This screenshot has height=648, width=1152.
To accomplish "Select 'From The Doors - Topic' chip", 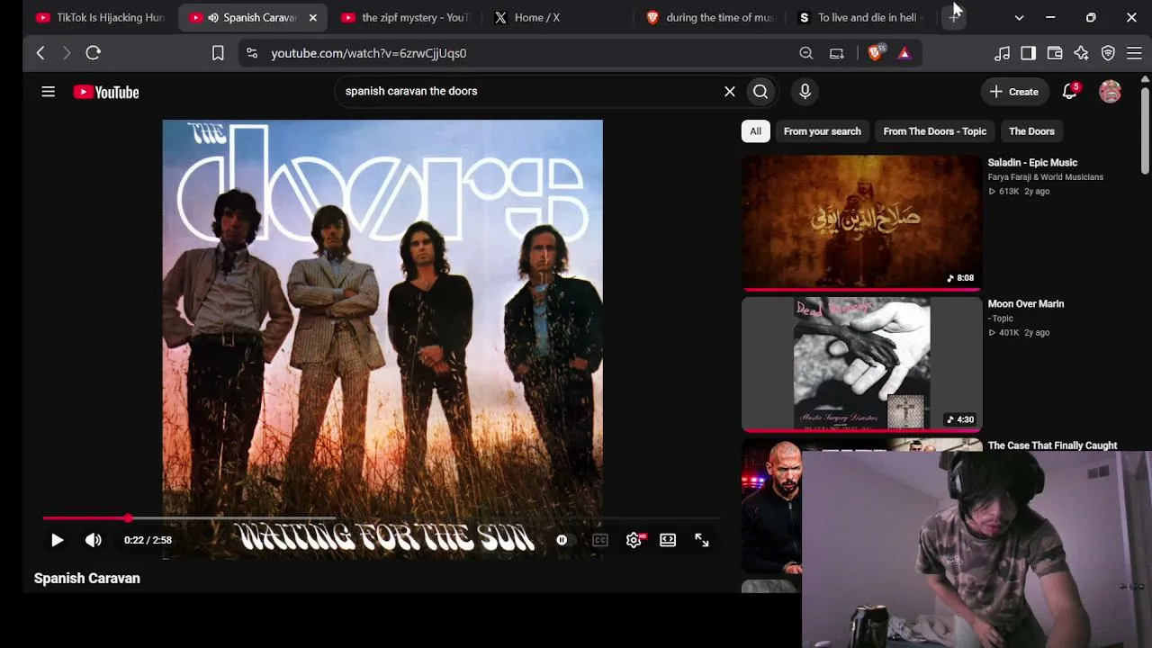I will pyautogui.click(x=934, y=131).
